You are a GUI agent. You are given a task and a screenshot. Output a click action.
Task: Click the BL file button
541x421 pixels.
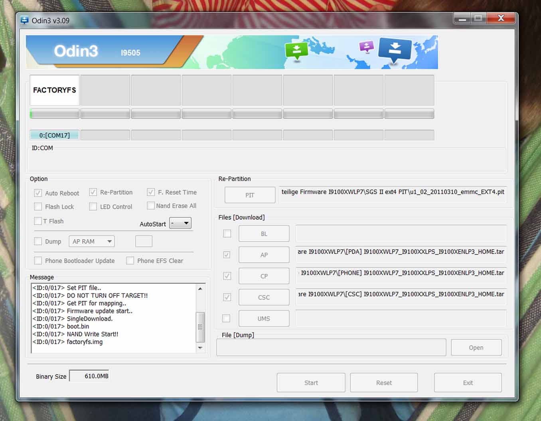[x=264, y=234]
